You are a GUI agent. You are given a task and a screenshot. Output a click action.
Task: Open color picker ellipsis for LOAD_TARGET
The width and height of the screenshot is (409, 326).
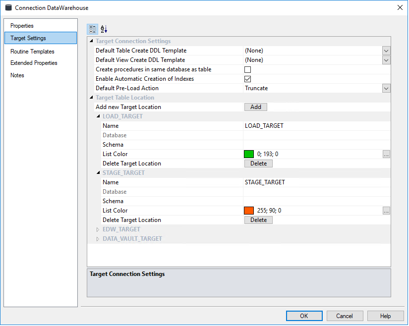(386, 154)
